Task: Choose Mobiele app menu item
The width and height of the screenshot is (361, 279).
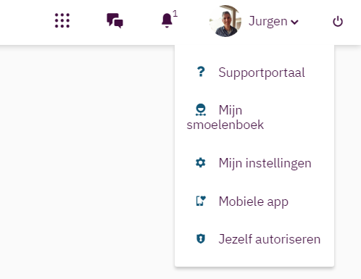Action: pos(254,201)
